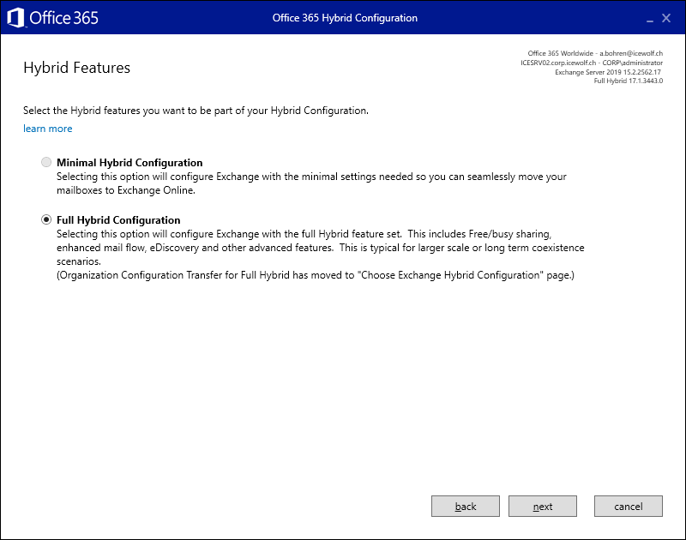Click the Exchange Server 2019 version text
Image resolution: width=686 pixels, height=540 pixels.
coord(608,72)
